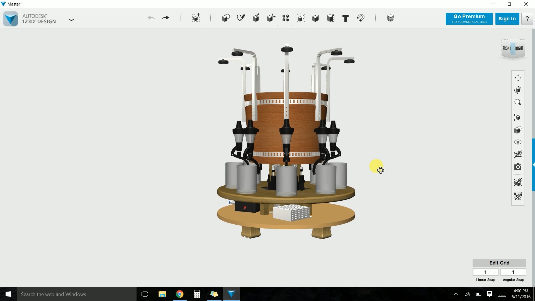Viewport: 535px width, 301px height.
Task: Open the display style cube options
Action: tap(518, 130)
